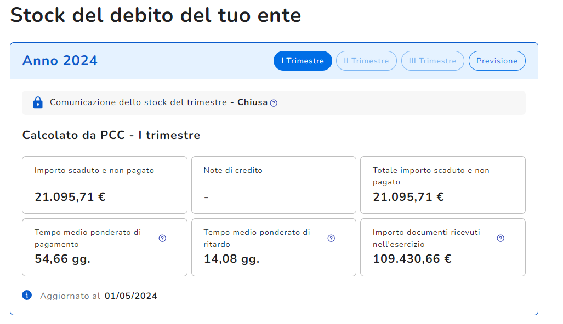This screenshot has width=563, height=324.
Task: Click the Chiusa status text
Action: click(252, 102)
